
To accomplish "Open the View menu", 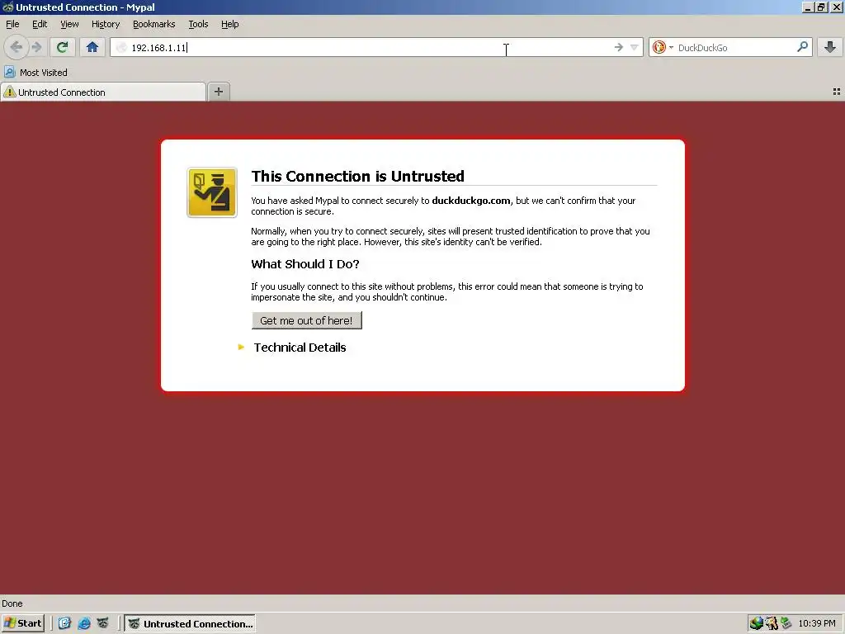I will 69,24.
